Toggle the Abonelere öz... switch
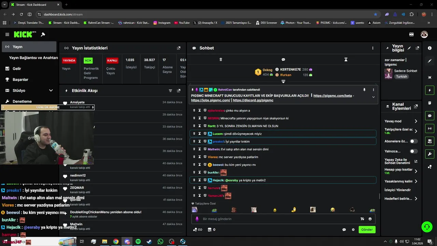Screen dimensions: 437x246 pos(413,141)
